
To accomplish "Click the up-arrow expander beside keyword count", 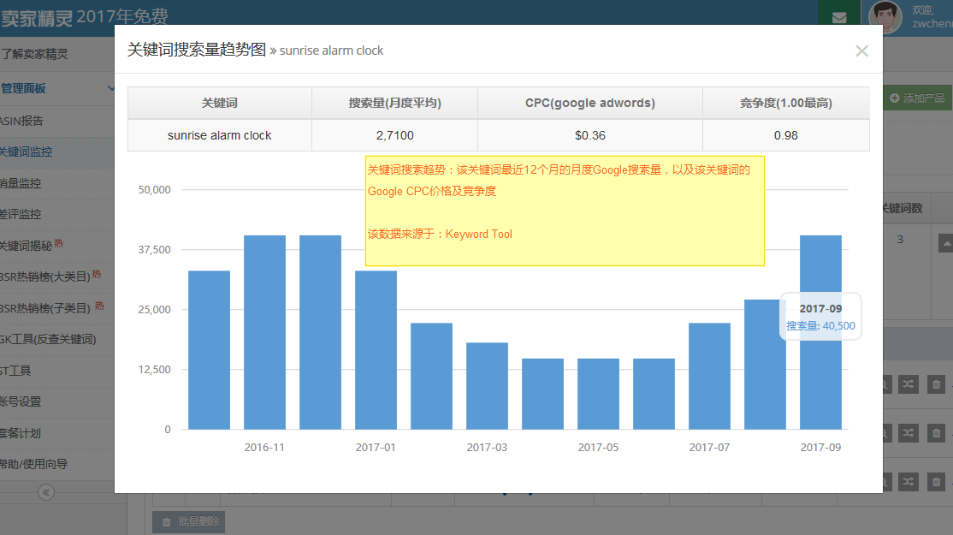I will coord(944,241).
